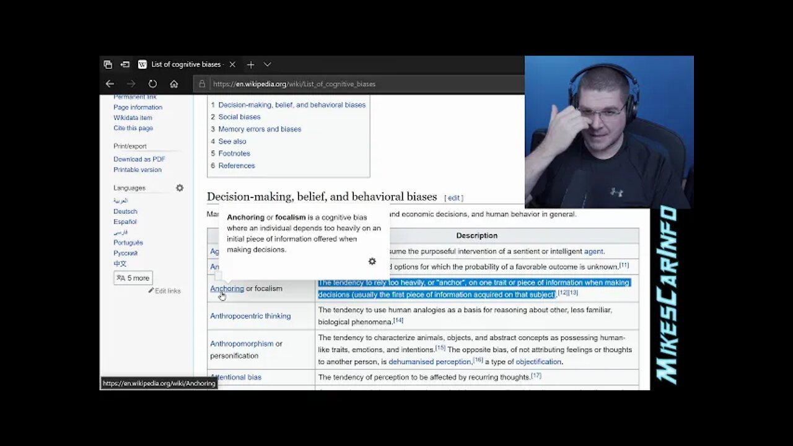The height and width of the screenshot is (446, 793).
Task: Select the List of cognitive biases tab
Action: [x=186, y=64]
